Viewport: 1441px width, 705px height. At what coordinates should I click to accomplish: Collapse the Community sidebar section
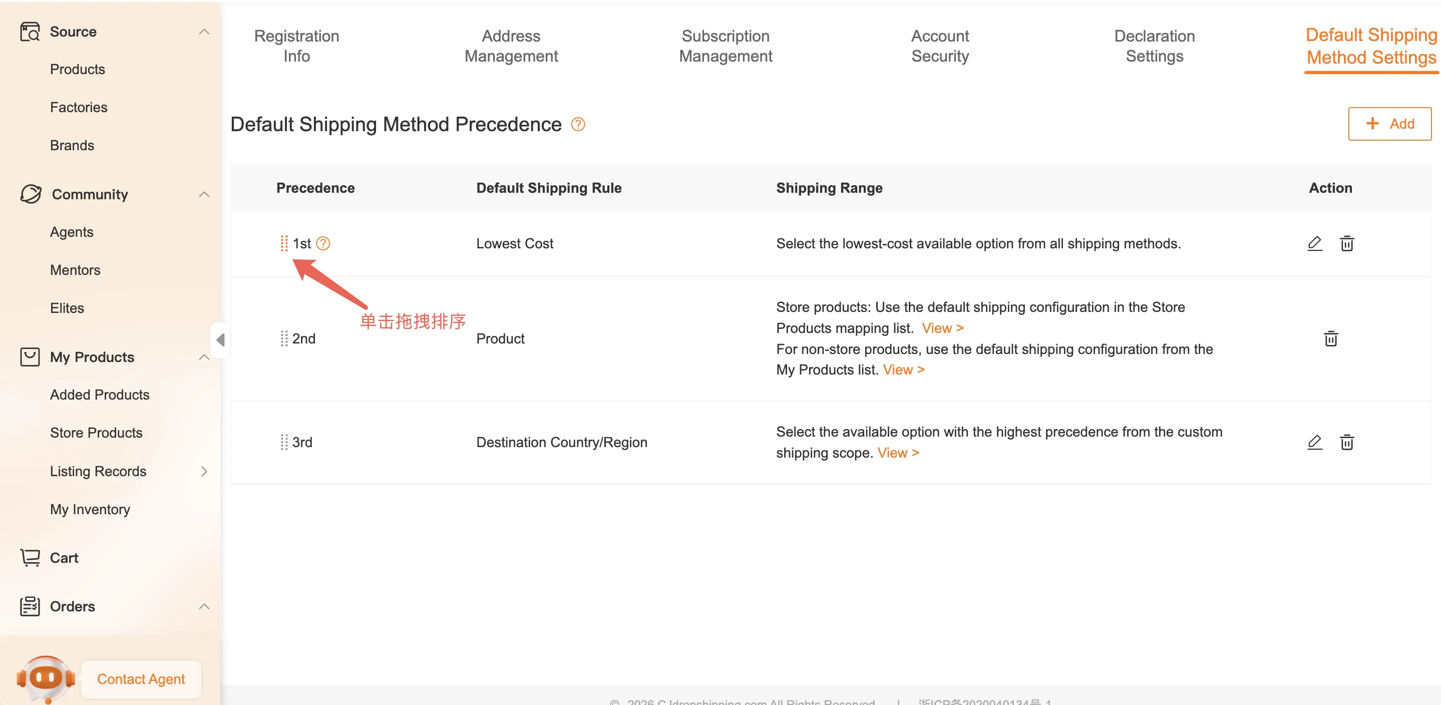click(204, 194)
